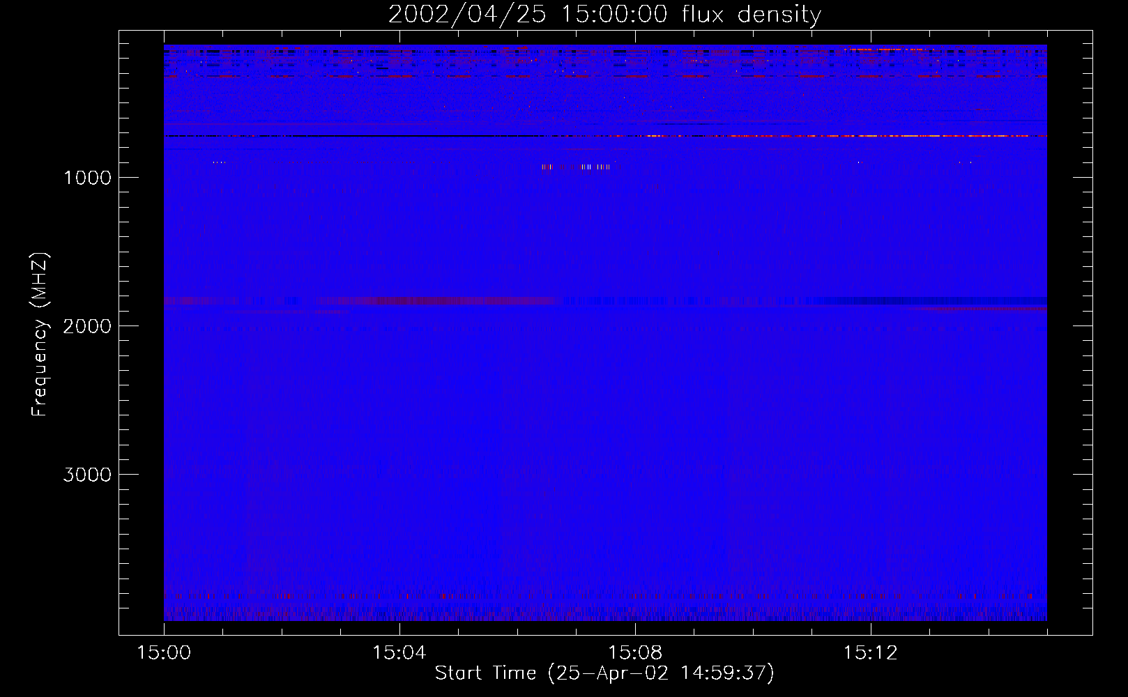The height and width of the screenshot is (697, 1128).
Task: Click the 3000 frequency tick label
Action: click(x=87, y=475)
